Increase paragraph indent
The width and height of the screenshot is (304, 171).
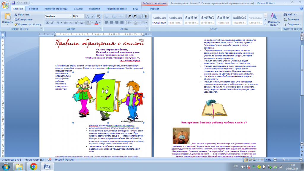[134, 16]
